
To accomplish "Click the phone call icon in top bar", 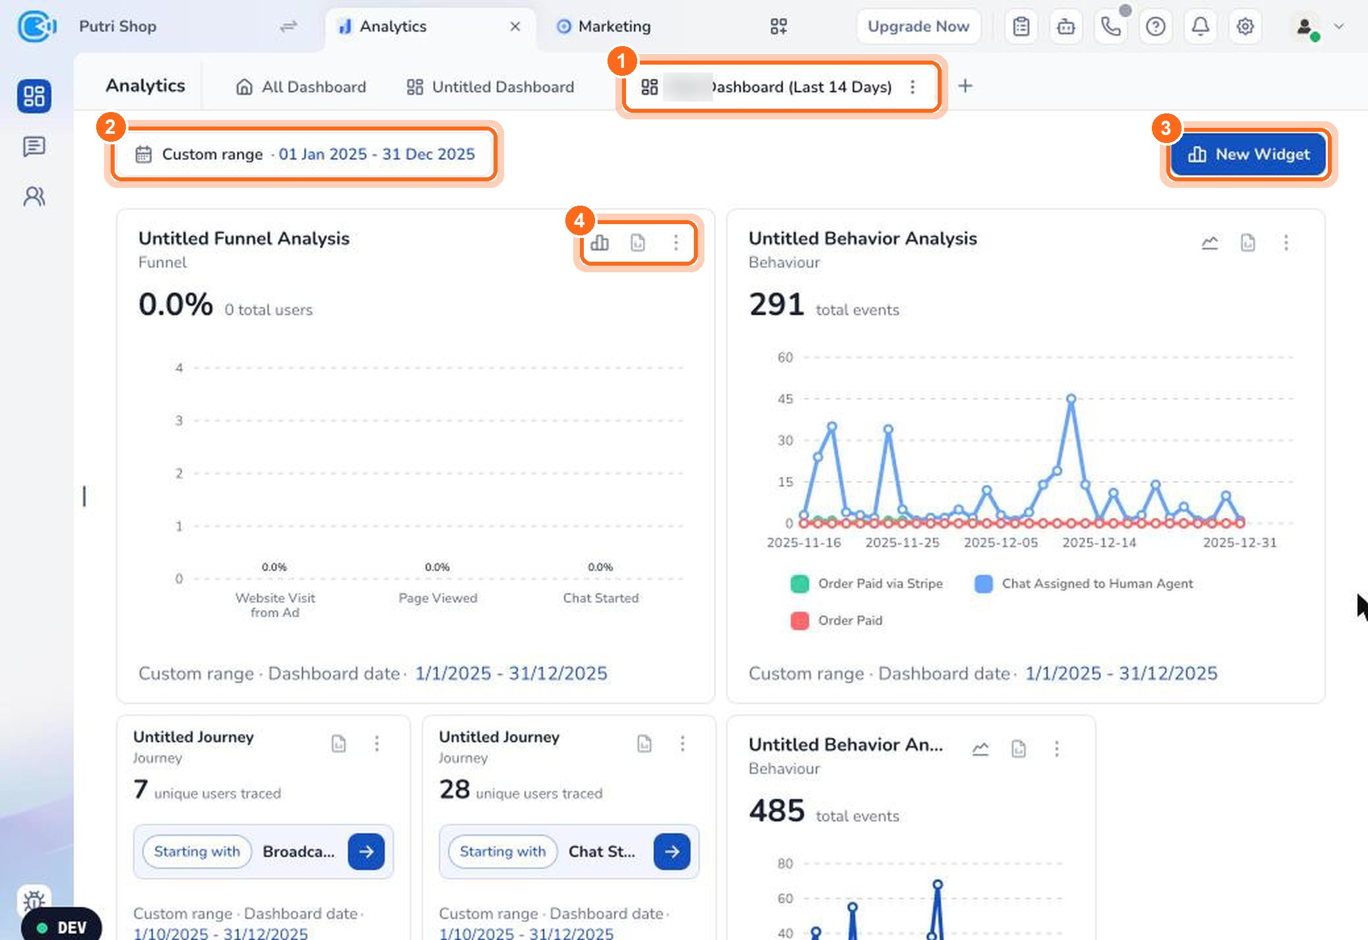I will (x=1111, y=26).
